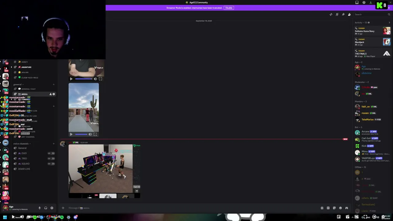Mute the cactus video volume
Screen dimensions: 393x221
[90, 134]
